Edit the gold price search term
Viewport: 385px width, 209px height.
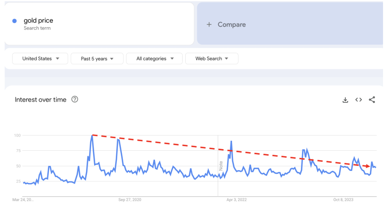tap(38, 21)
